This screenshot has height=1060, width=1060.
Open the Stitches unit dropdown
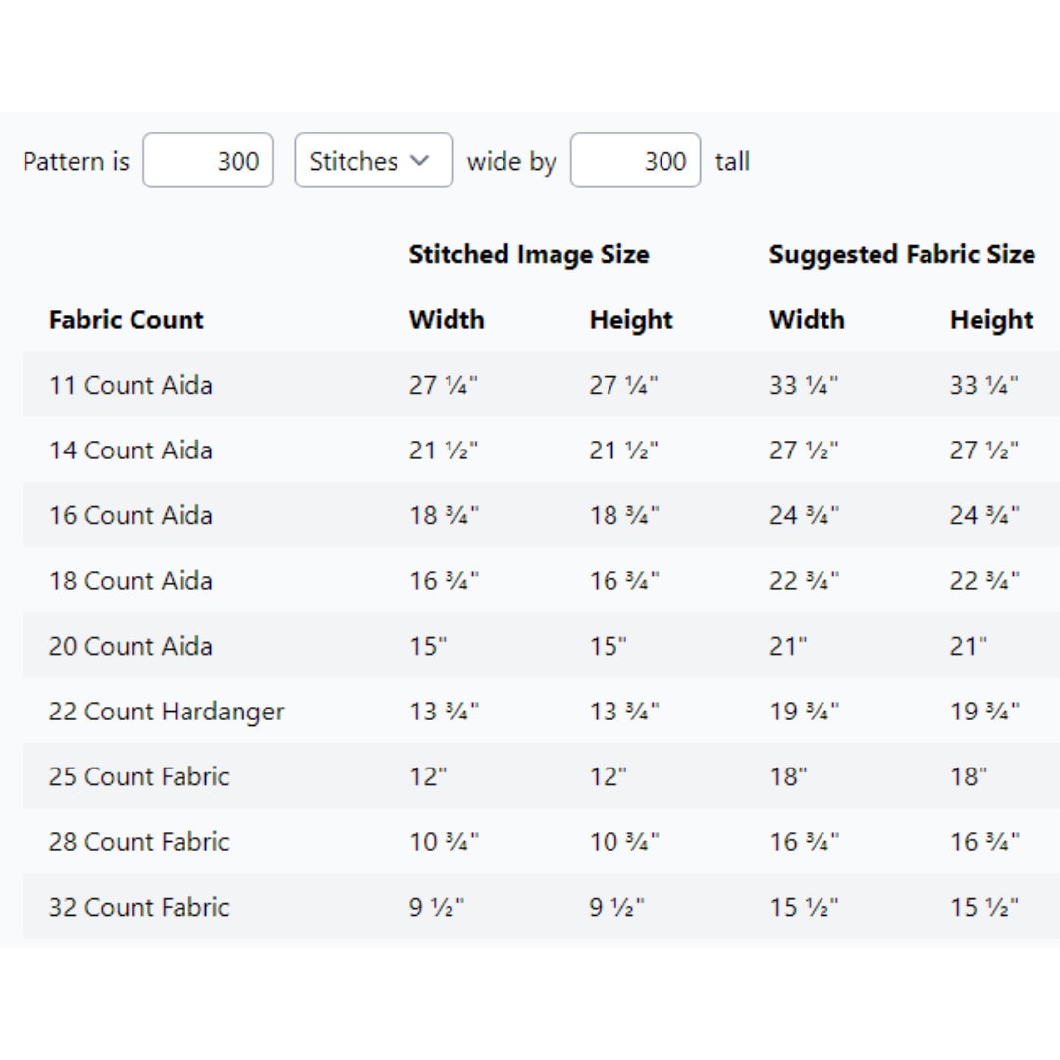pos(374,161)
